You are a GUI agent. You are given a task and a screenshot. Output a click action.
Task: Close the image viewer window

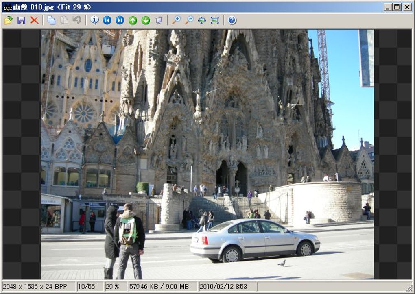coord(407,7)
